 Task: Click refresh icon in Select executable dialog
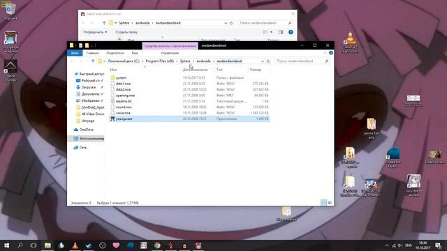point(231,23)
